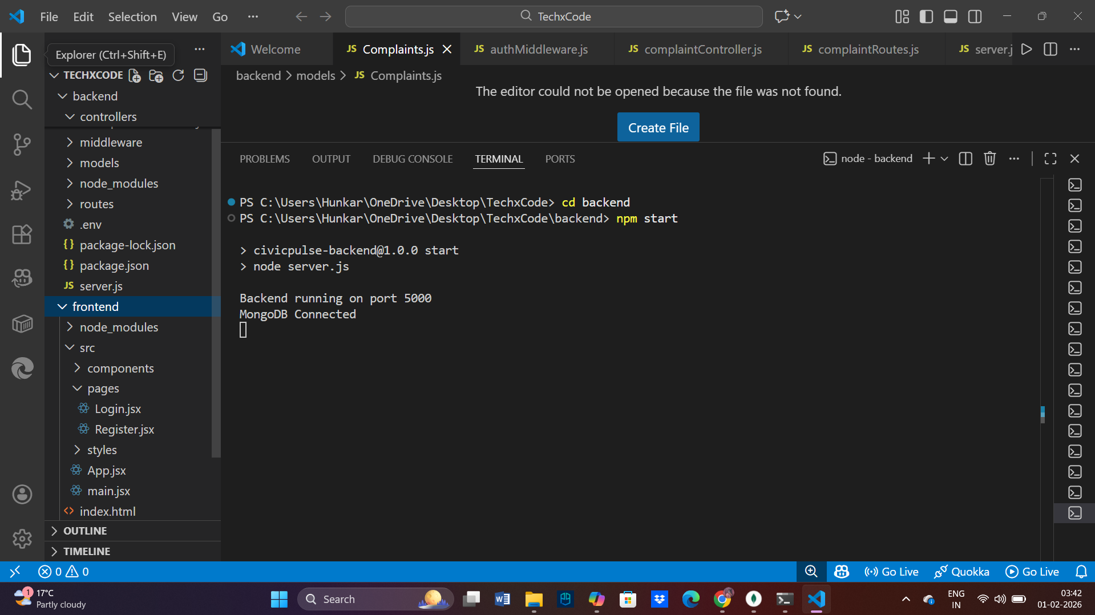Toggle the primary side bar visibility
The height and width of the screenshot is (615, 1095).
pyautogui.click(x=926, y=17)
